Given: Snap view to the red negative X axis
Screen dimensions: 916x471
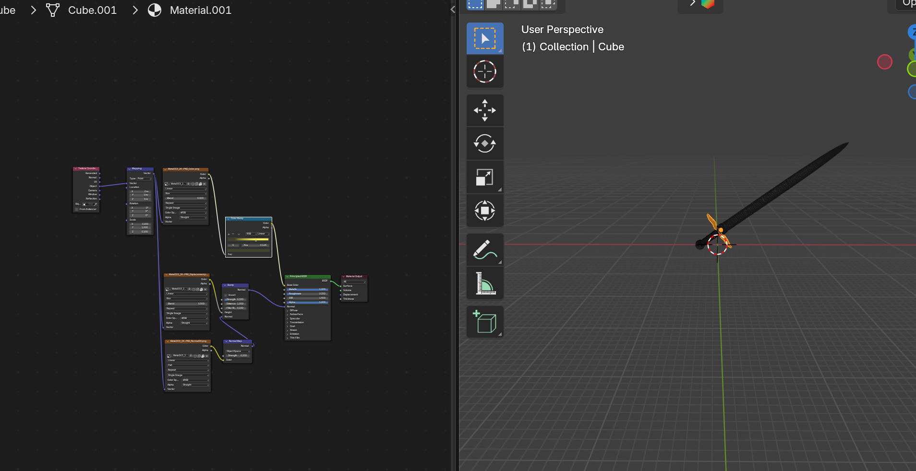Looking at the screenshot, I should pyautogui.click(x=884, y=62).
